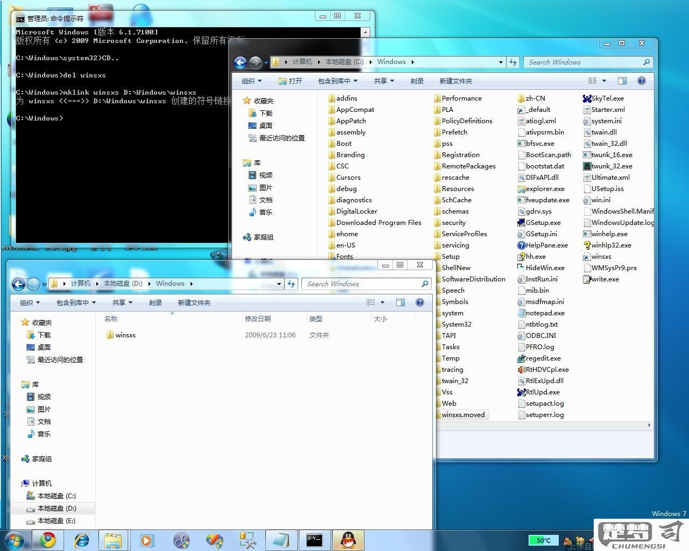Refresh the C: Windows folder view
Screen dimensions: 689x551
click(513, 62)
